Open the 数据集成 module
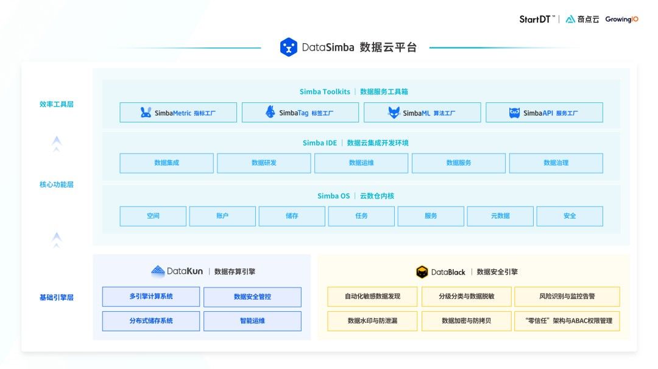The width and height of the screenshot is (658, 369). tap(166, 163)
